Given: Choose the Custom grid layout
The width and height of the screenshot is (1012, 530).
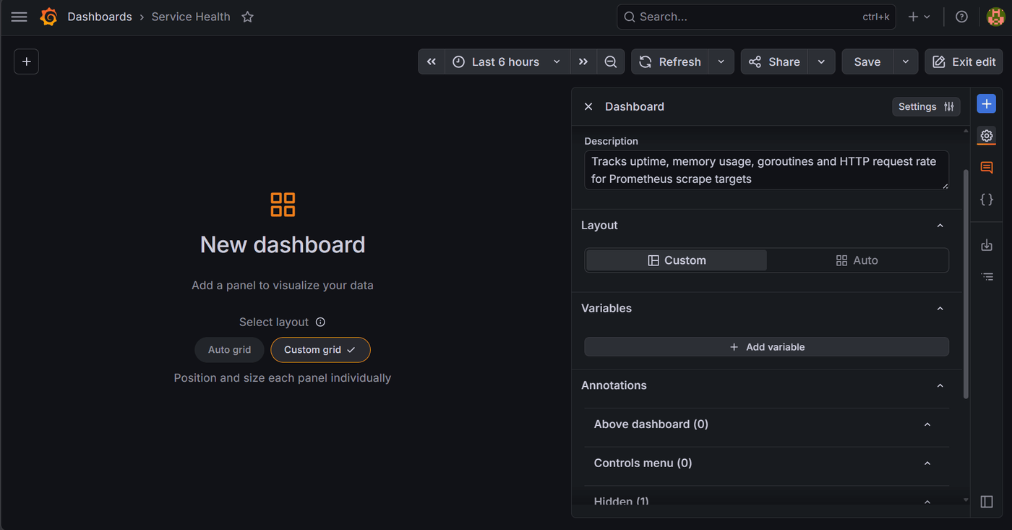Looking at the screenshot, I should (x=320, y=350).
